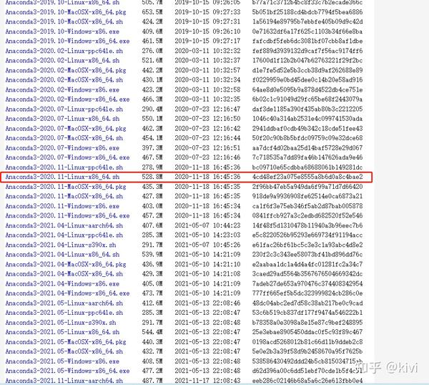Viewport: 429px width, 385px height.
Task: Open Anaconda3-2020.11-Linux-x86_64.sh download link
Action: 62,177
